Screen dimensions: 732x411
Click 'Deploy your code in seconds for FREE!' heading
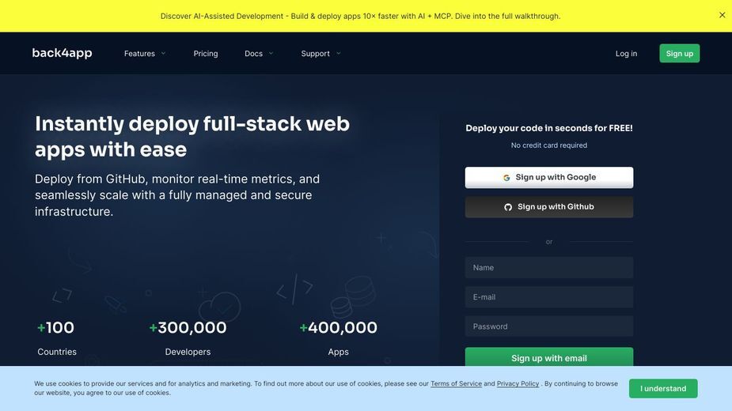click(x=549, y=128)
